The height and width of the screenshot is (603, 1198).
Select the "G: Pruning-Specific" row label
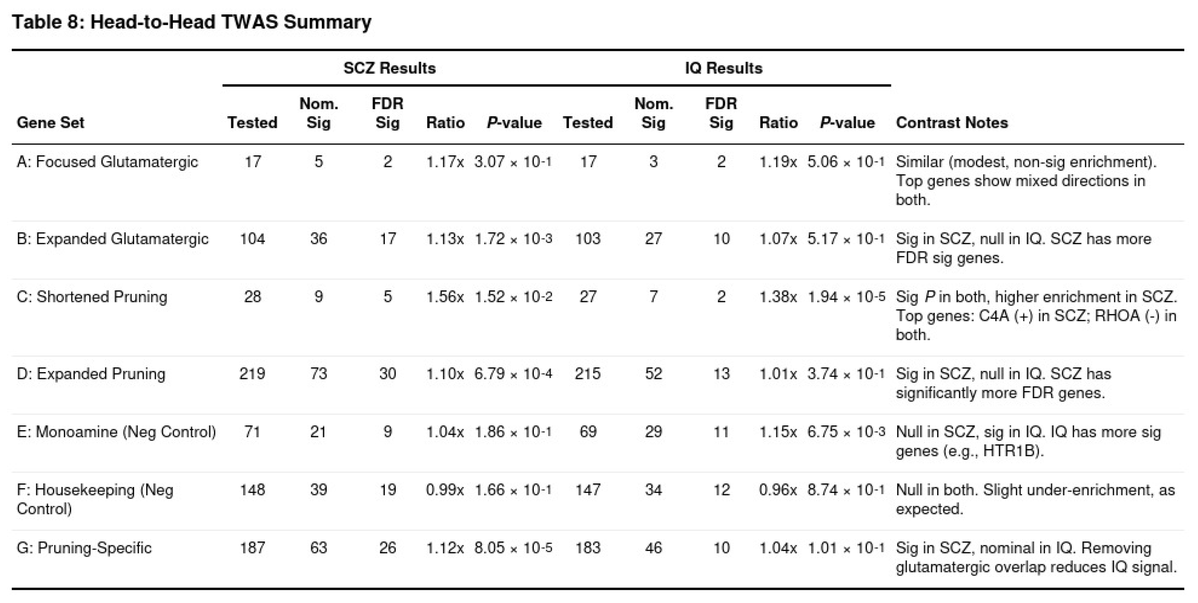tap(84, 548)
